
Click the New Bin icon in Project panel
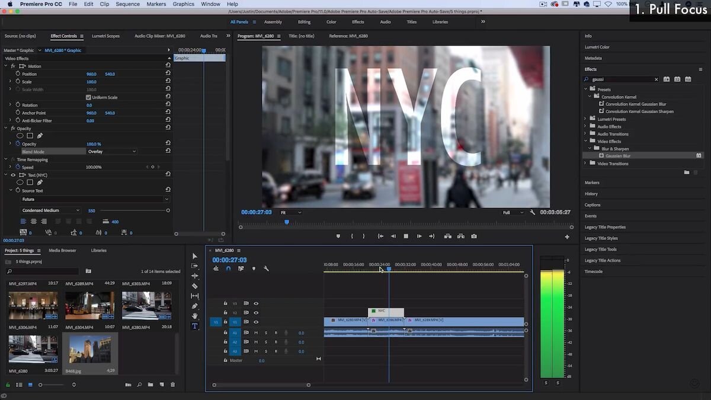(150, 385)
